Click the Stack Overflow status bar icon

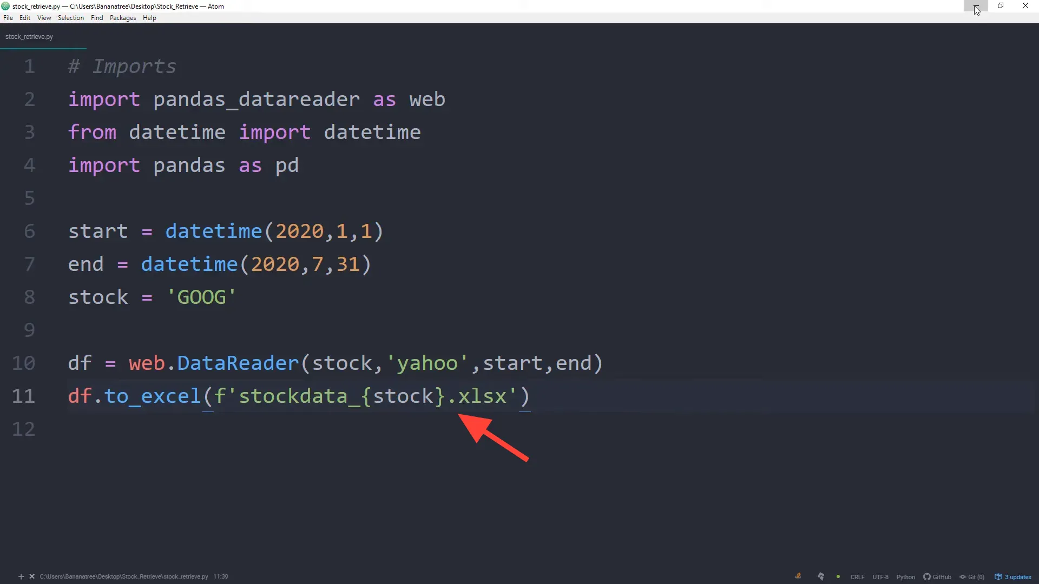click(x=798, y=576)
